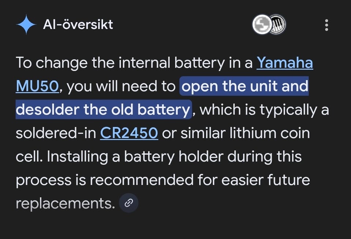Click the text "you will need to"
The width and height of the screenshot is (351, 239).
pyautogui.click(x=121, y=87)
